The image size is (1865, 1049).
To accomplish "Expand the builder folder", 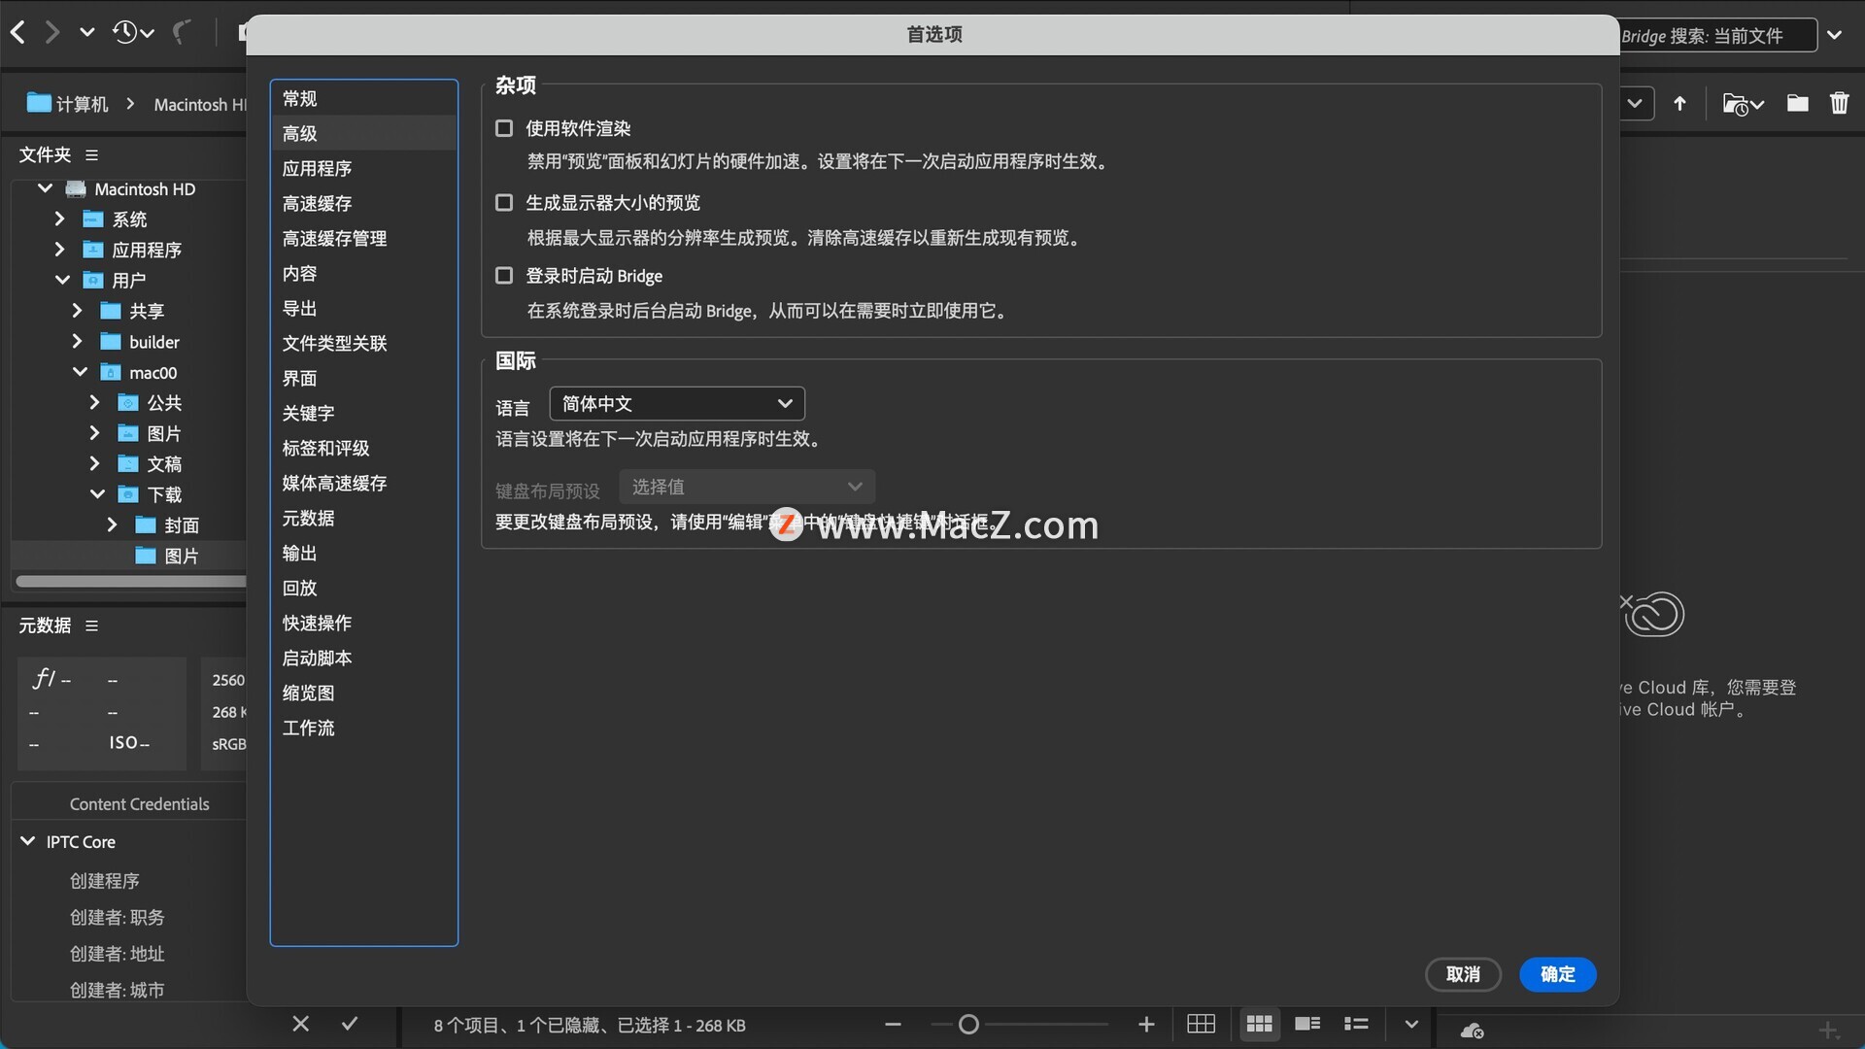I will [78, 341].
